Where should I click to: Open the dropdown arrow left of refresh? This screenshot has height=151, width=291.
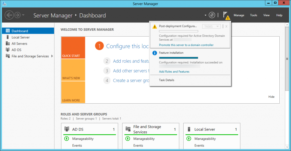point(205,15)
